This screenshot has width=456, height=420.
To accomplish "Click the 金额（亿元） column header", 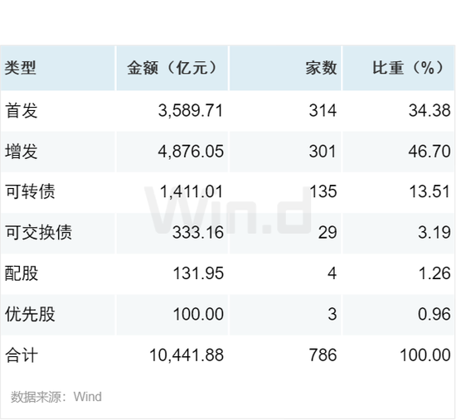I will pyautogui.click(x=172, y=68).
